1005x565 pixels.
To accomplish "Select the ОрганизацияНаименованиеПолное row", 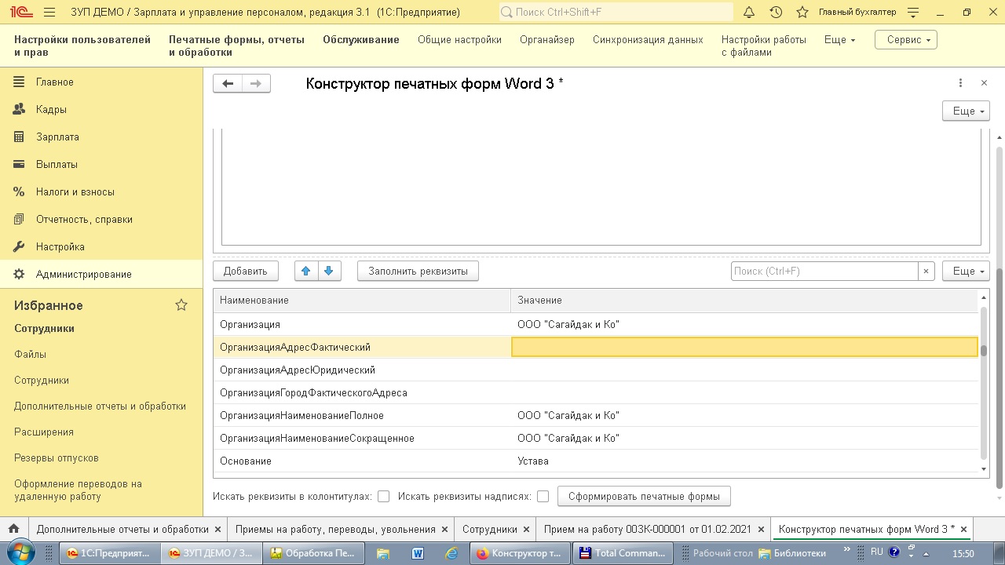I will [595, 415].
